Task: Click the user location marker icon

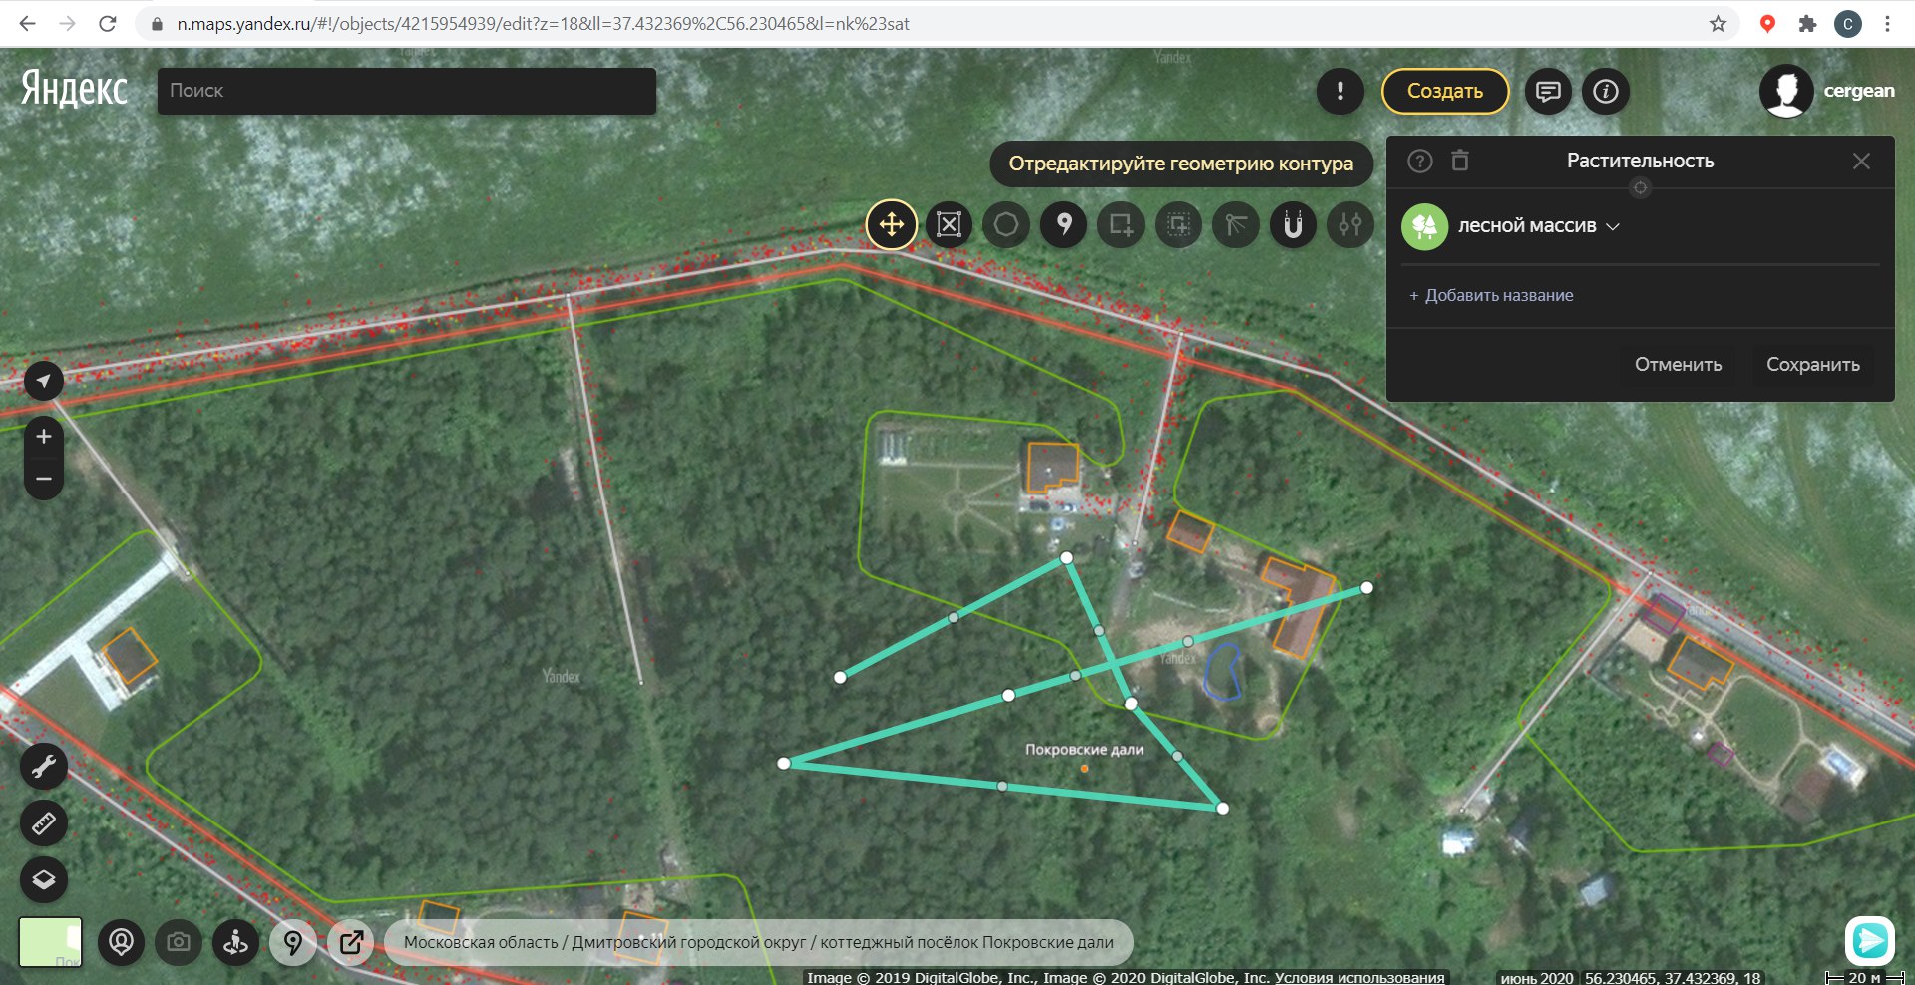Action: coord(121,942)
